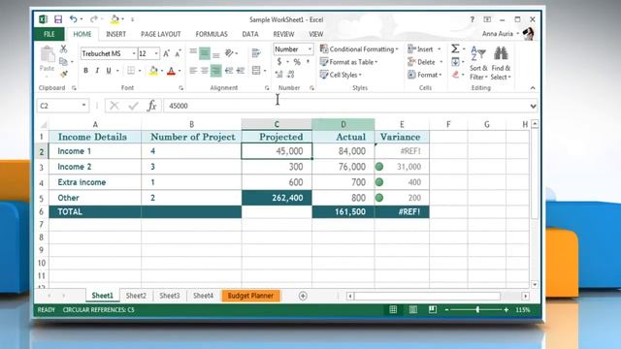Click the Cut scissors icon
Screen dimensions: 621x349
pyautogui.click(x=63, y=48)
